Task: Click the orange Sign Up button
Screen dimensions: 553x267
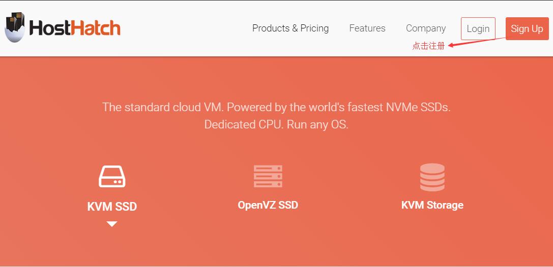Action: (x=527, y=28)
